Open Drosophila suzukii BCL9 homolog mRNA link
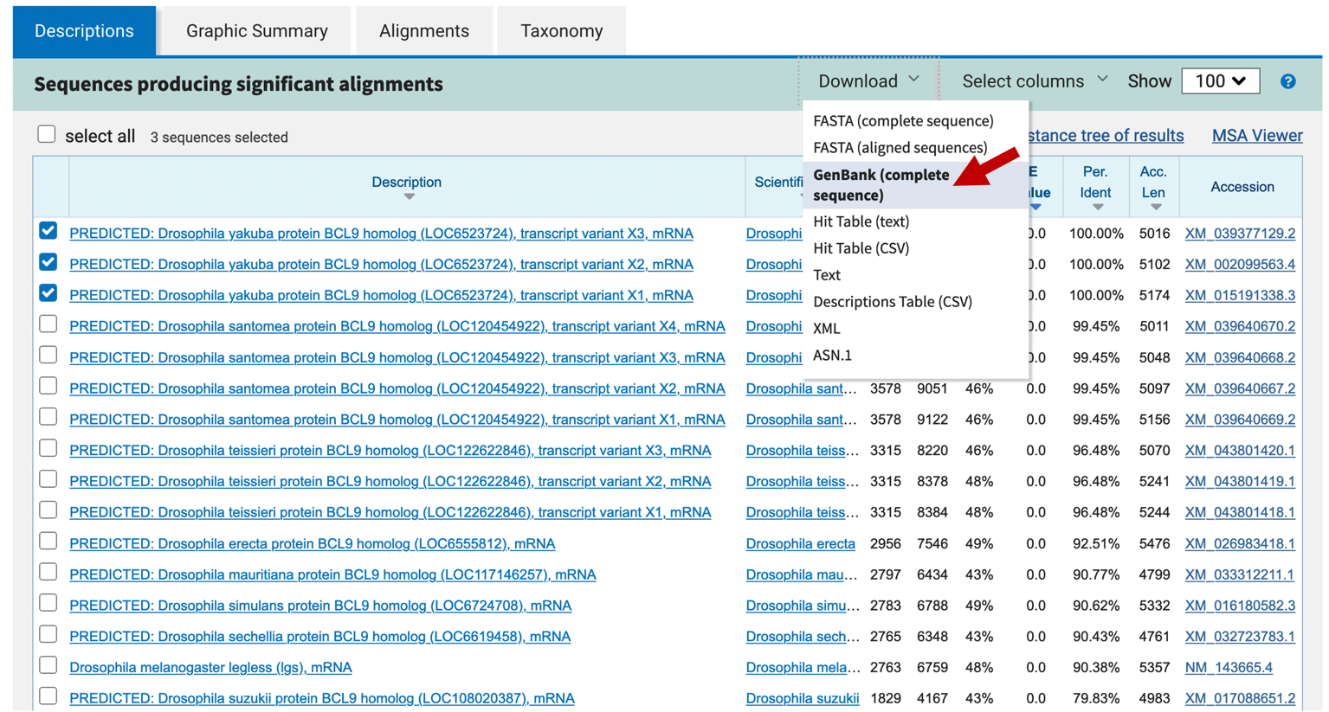 pyautogui.click(x=322, y=698)
